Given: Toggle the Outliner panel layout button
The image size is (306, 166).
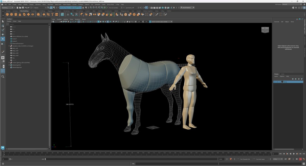Looking at the screenshot, I should 3,71.
